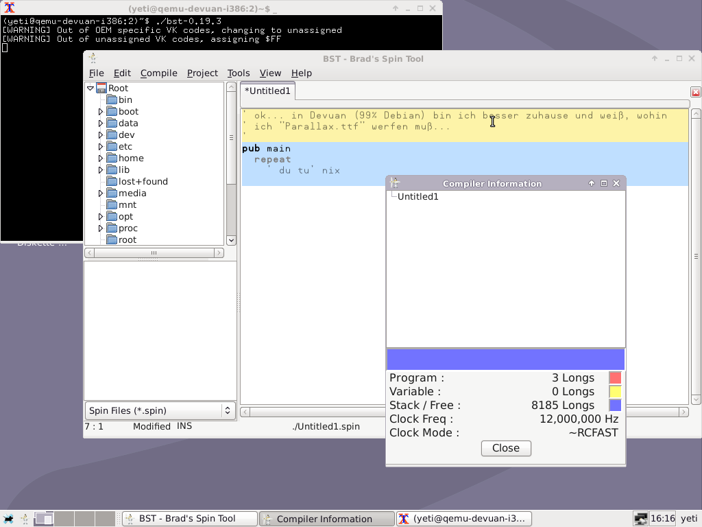Screen dimensions: 702x527
Task: Click the yellow Variable color swatch
Action: pos(615,392)
